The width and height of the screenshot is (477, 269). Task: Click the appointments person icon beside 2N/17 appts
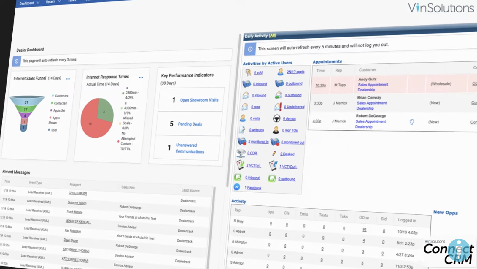(x=280, y=72)
